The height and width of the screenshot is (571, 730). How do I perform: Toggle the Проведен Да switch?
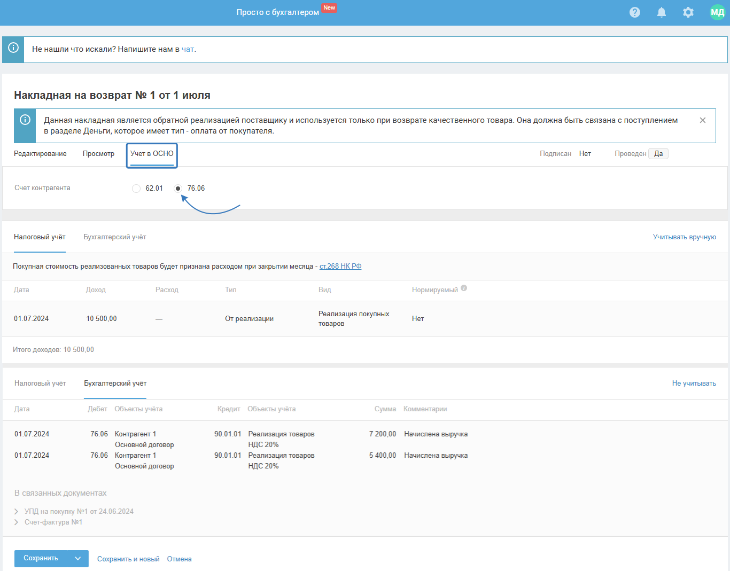(658, 154)
